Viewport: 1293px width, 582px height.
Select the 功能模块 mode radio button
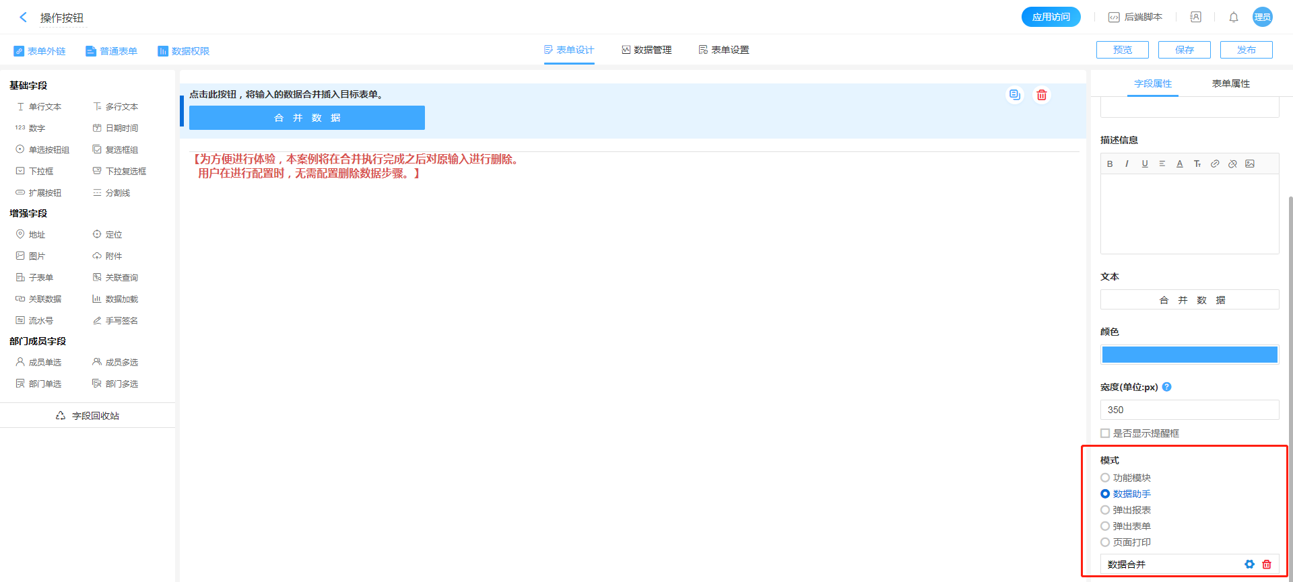[x=1105, y=478]
